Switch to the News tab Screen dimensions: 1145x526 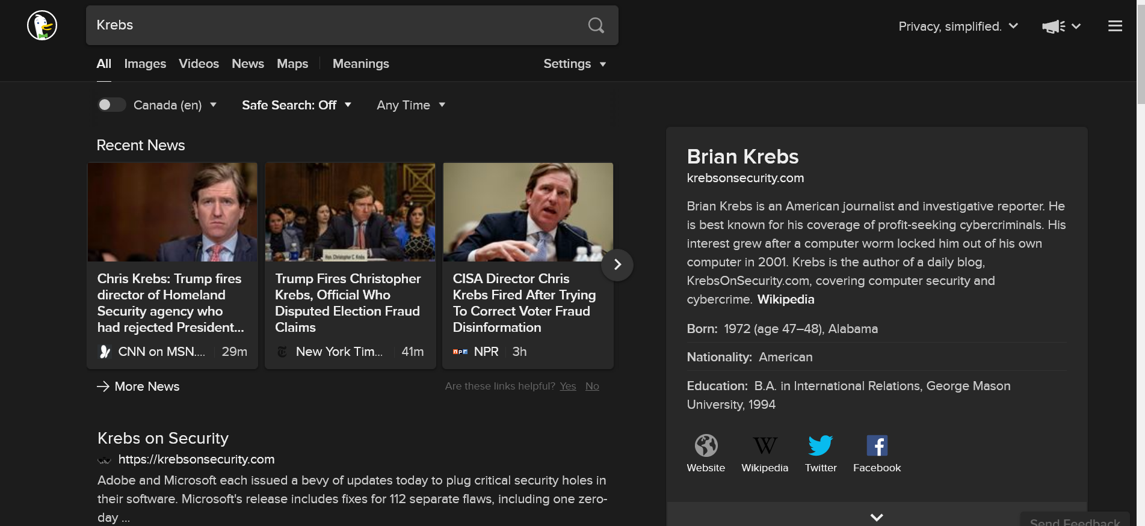(248, 64)
